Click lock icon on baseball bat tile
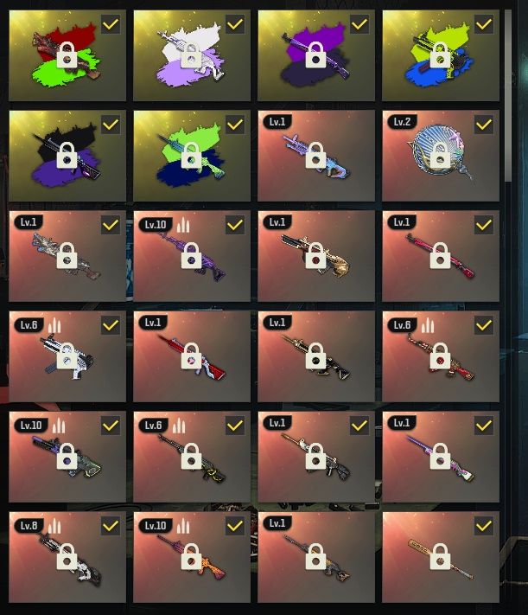Screen dimensions: 528x615 [440, 556]
